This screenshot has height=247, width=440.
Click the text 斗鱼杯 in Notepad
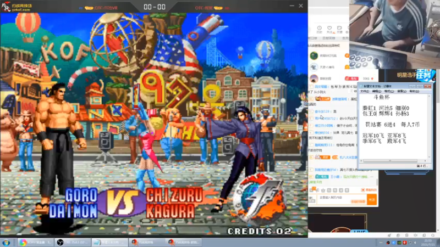(x=382, y=97)
